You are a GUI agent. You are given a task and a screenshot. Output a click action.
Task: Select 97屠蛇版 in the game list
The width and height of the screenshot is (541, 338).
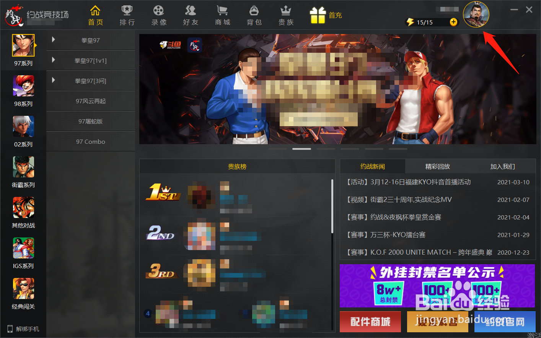(91, 121)
